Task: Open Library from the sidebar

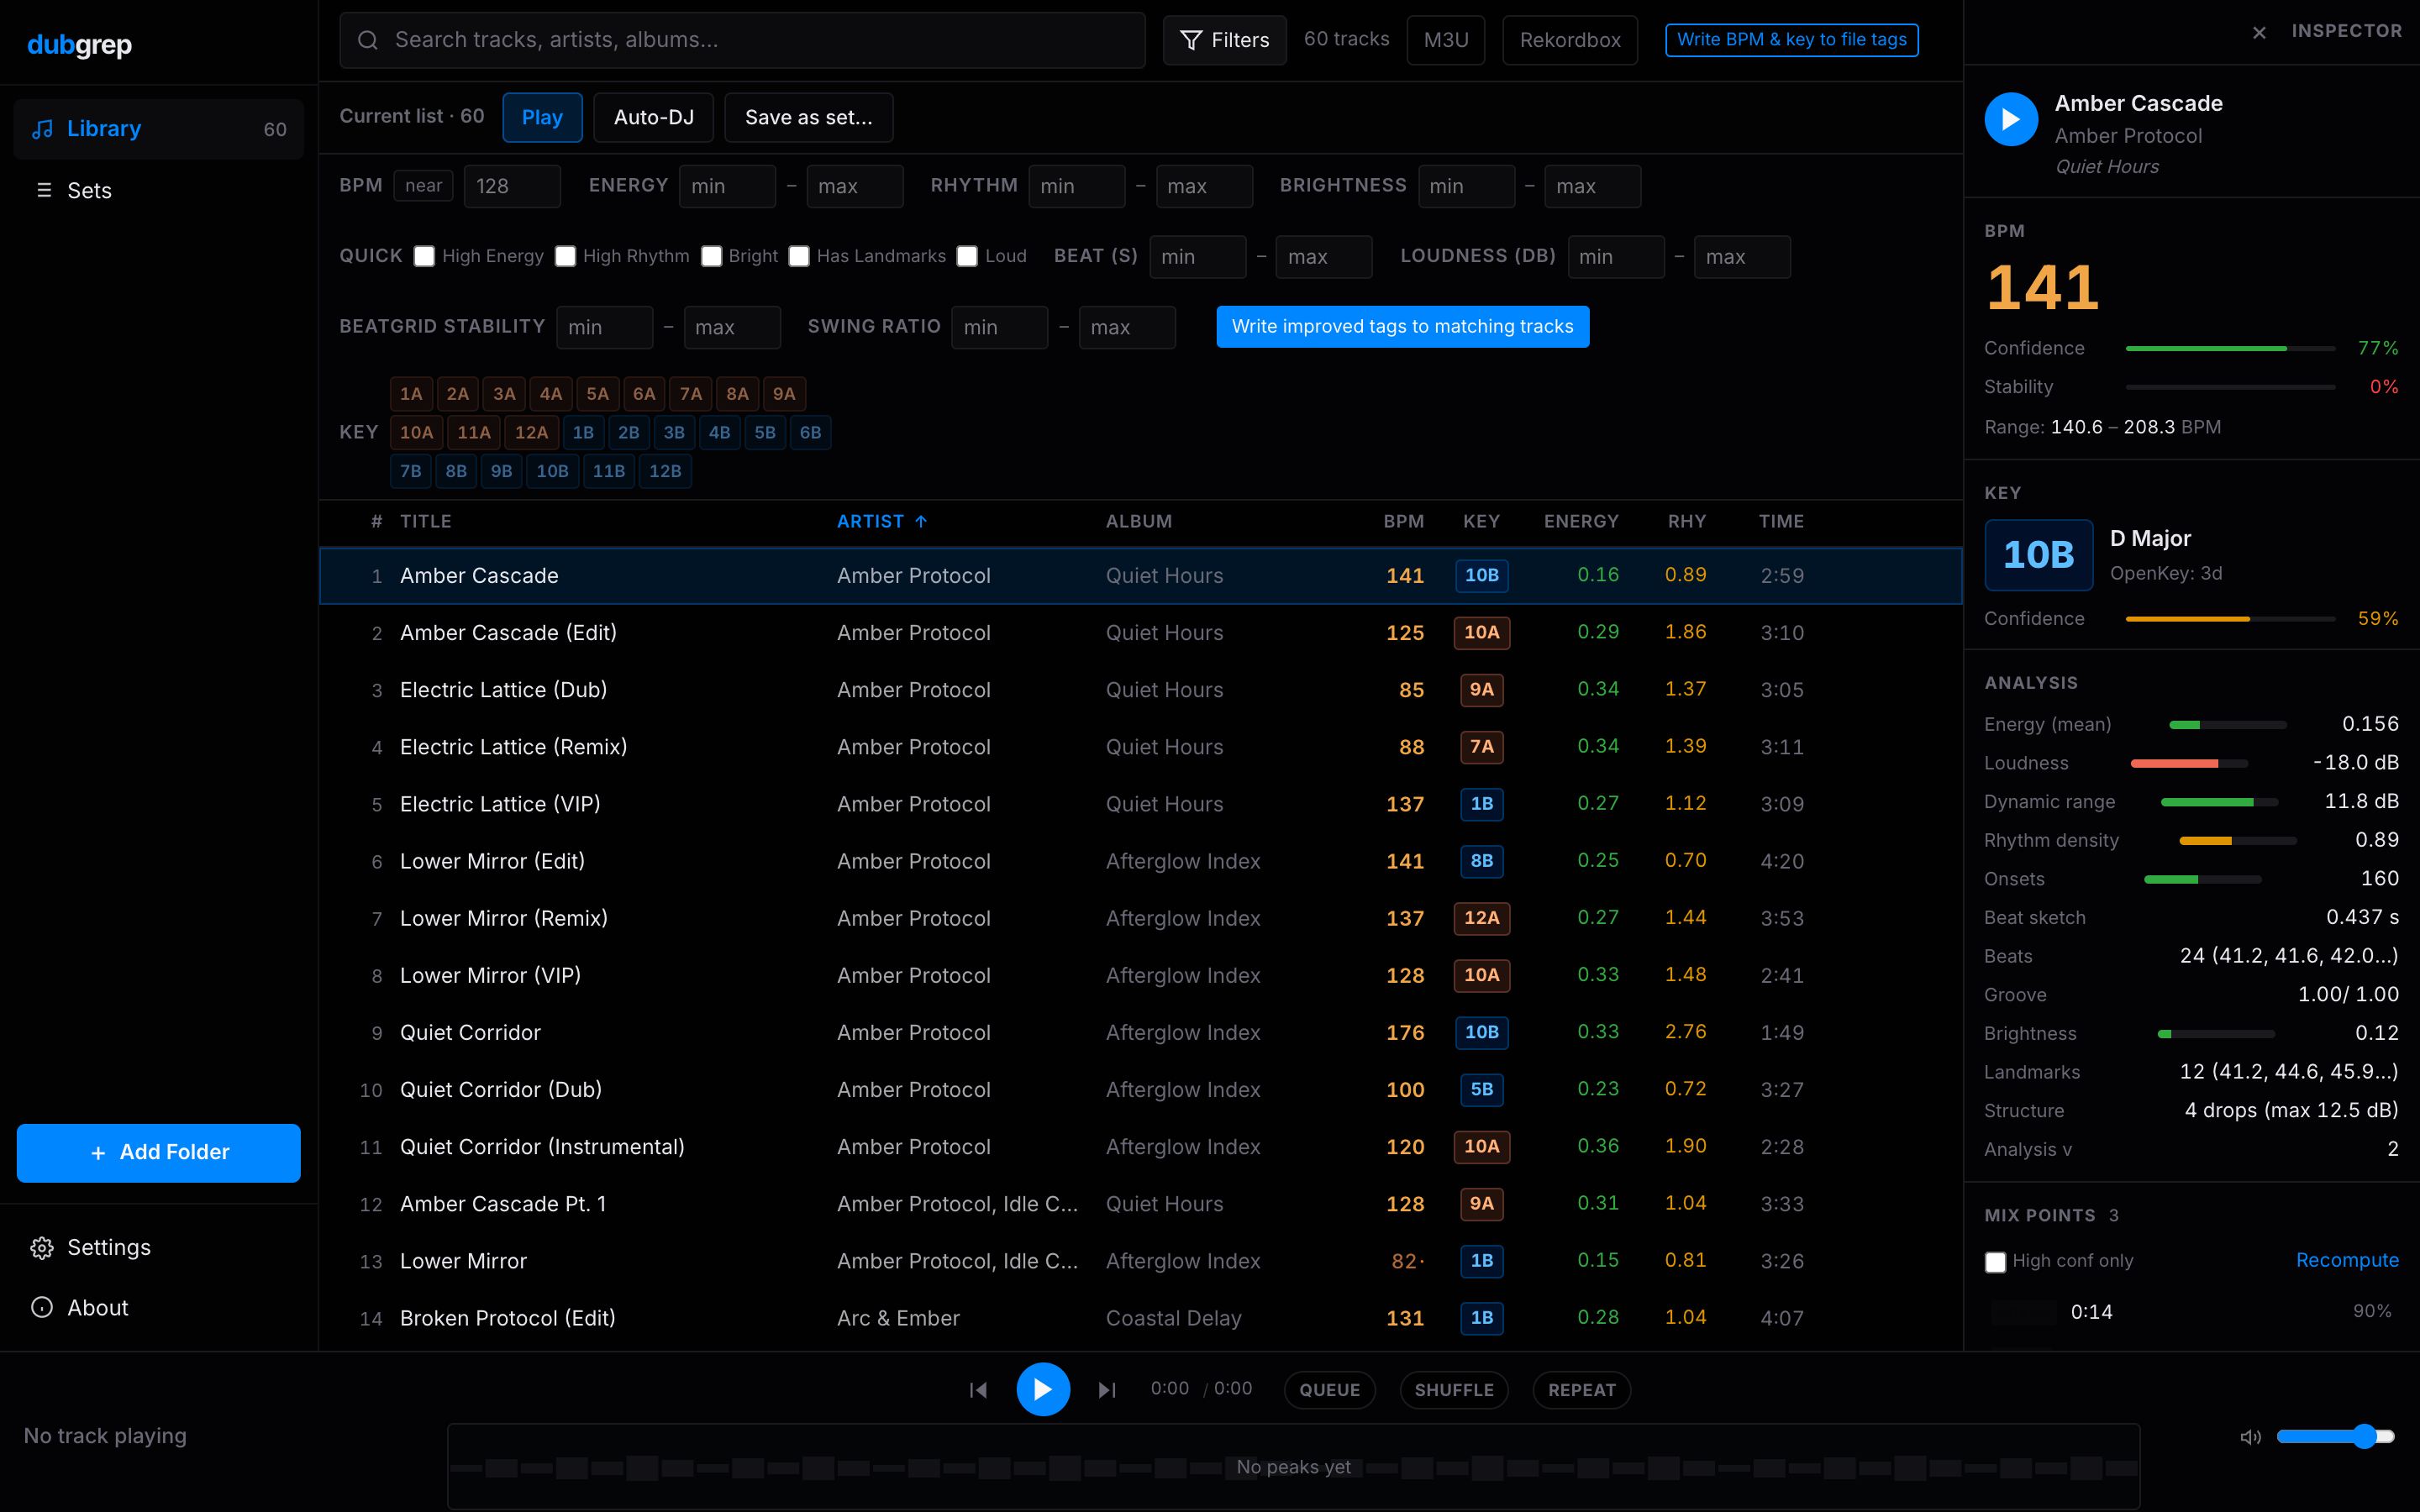Action: point(158,129)
